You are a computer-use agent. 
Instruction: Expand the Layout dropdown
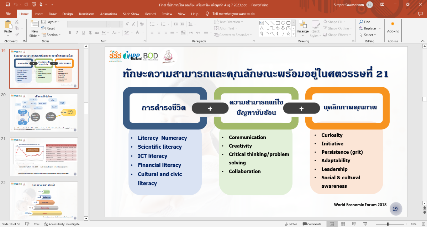(53, 22)
